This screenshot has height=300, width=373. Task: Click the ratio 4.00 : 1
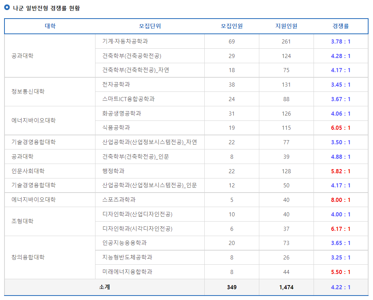(341, 214)
